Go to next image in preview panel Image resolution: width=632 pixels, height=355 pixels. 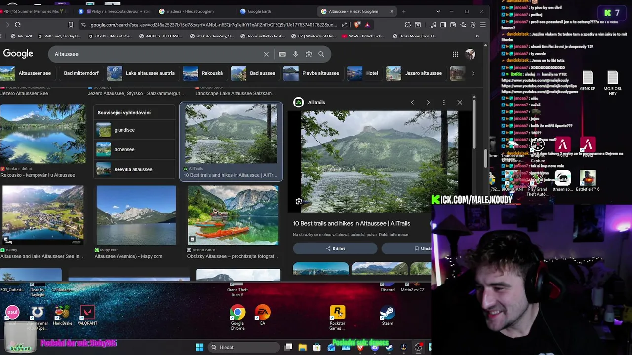click(x=428, y=102)
